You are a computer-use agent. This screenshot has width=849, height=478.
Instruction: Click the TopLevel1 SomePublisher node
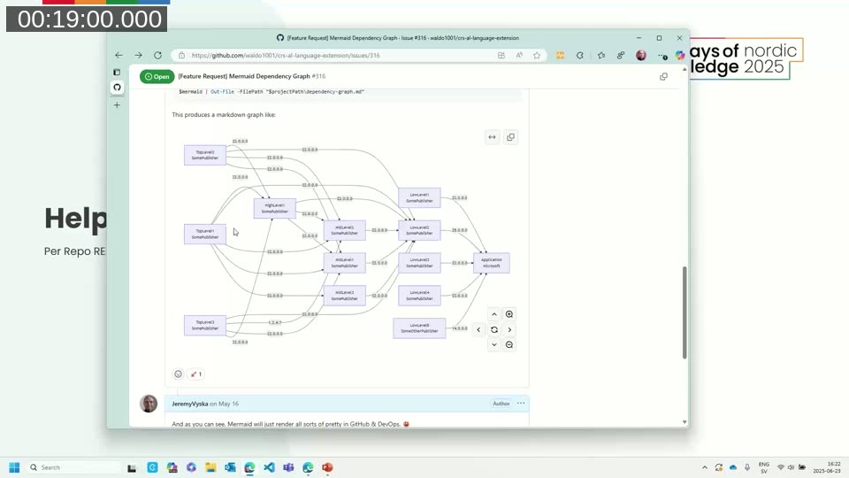pos(205,234)
